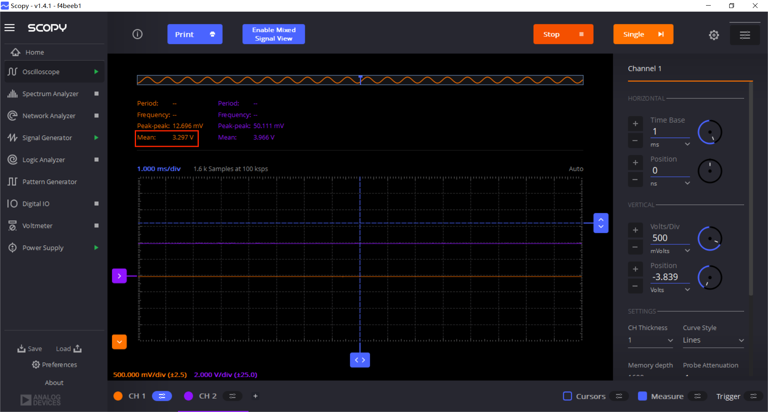Screen dimensions: 768x412
Task: Start the Network Analyzer from sidebar
Action: [x=96, y=116]
